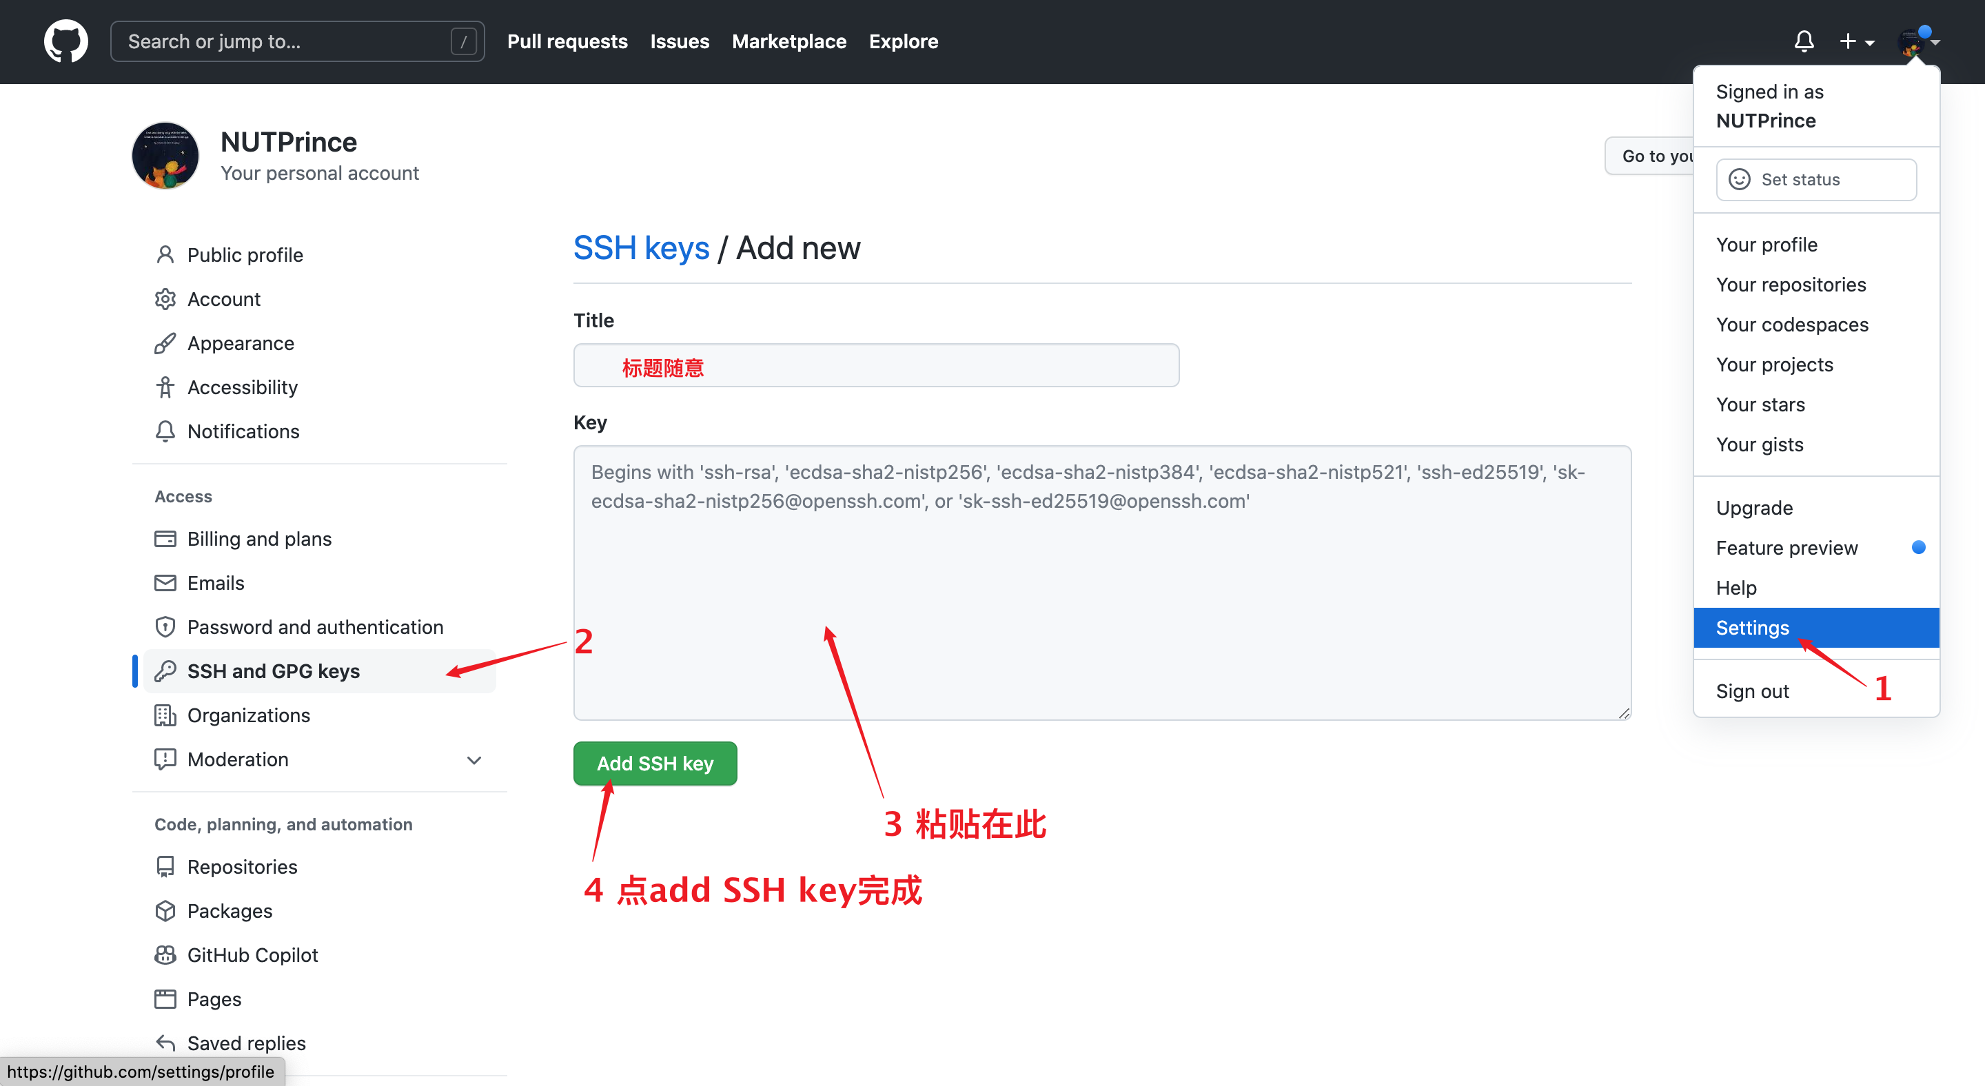Open the plus create-new dropdown

[x=1855, y=41]
